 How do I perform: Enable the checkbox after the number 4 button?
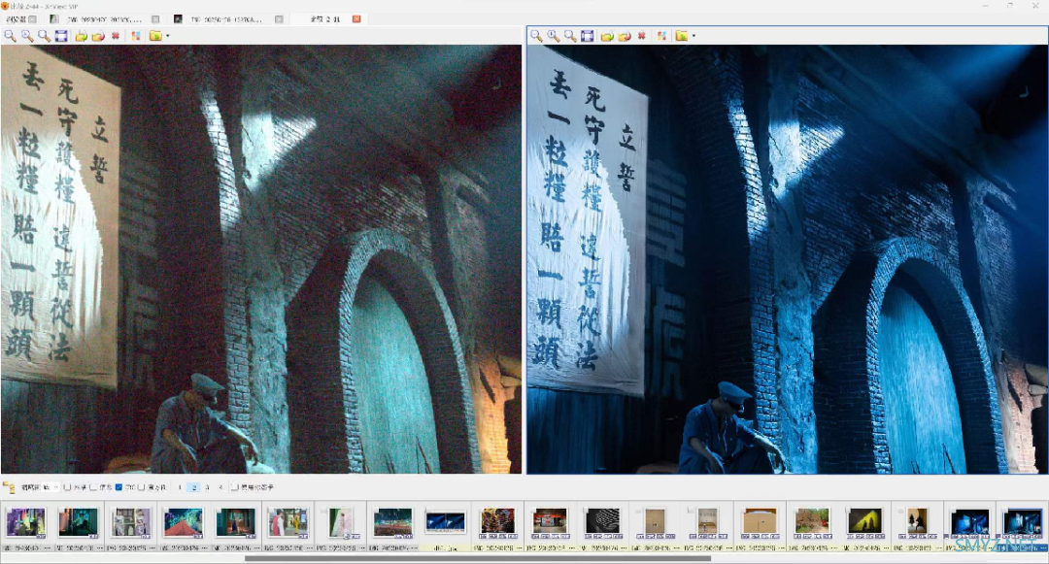click(234, 487)
